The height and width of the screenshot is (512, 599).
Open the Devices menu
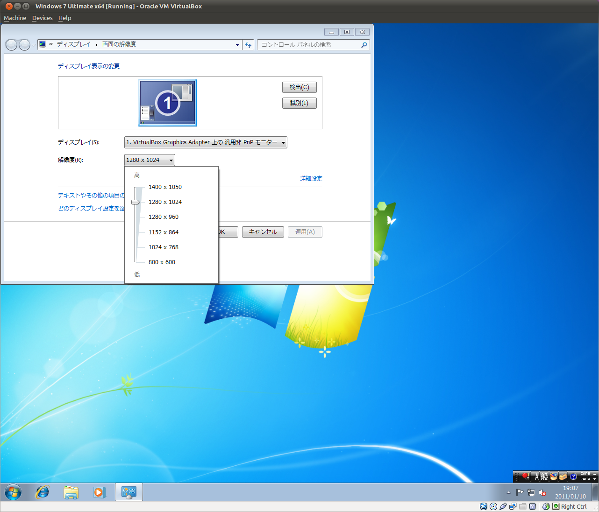point(42,18)
